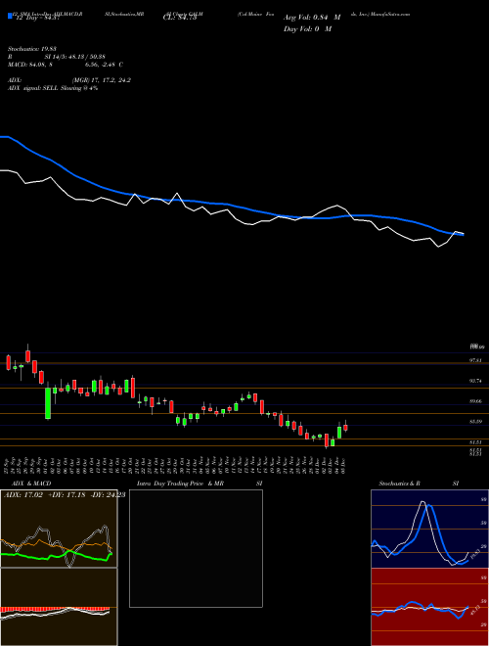Click the blue Stochastics chart panel

coord(429,529)
